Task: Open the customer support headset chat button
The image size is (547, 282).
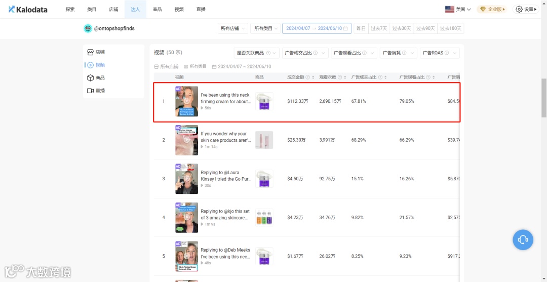Action: coord(523,239)
